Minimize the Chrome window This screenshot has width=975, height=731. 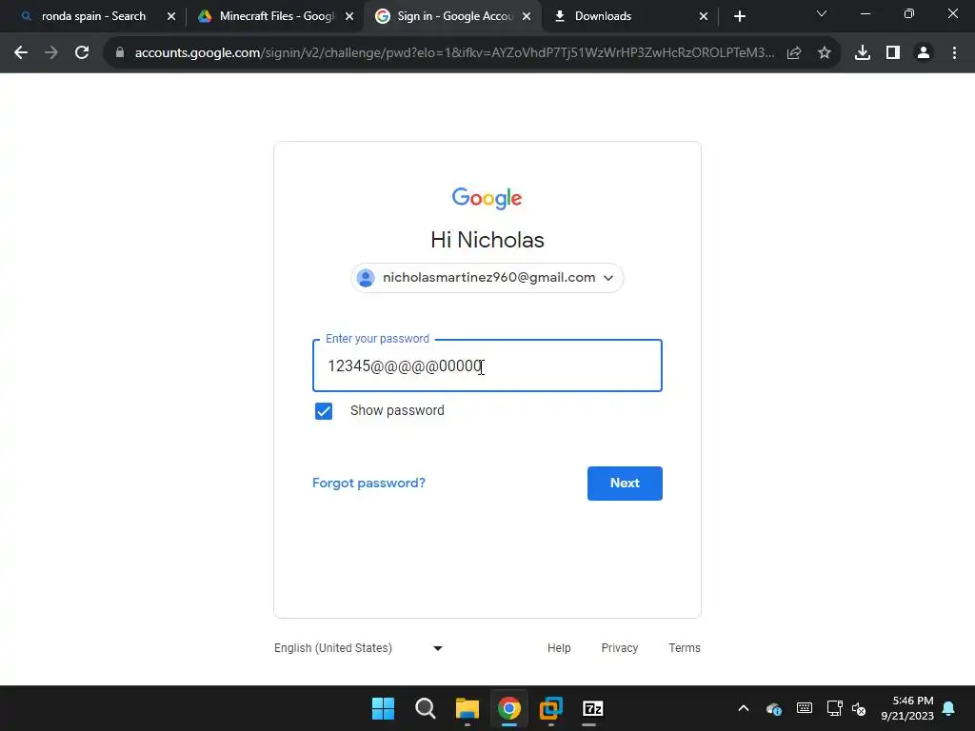tap(865, 13)
